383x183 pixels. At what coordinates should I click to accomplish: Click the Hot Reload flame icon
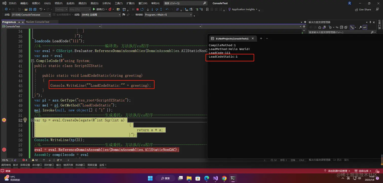pyautogui.click(x=110, y=9)
